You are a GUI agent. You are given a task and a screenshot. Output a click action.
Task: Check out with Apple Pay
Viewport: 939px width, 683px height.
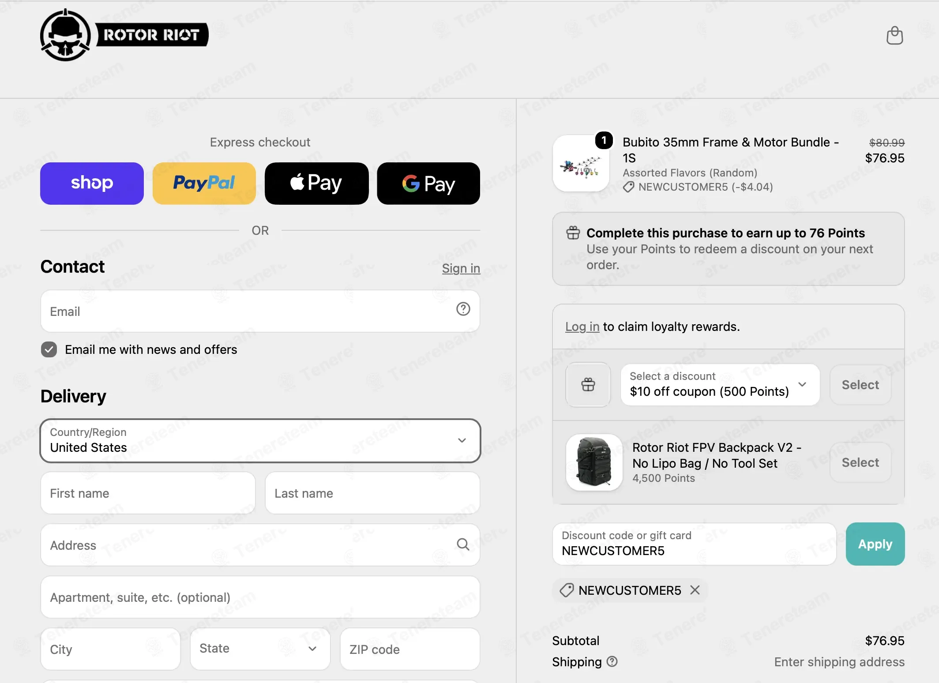[x=316, y=183]
